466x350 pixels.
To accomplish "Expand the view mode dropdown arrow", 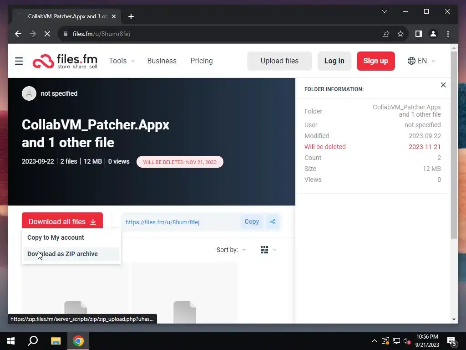I will (x=274, y=250).
